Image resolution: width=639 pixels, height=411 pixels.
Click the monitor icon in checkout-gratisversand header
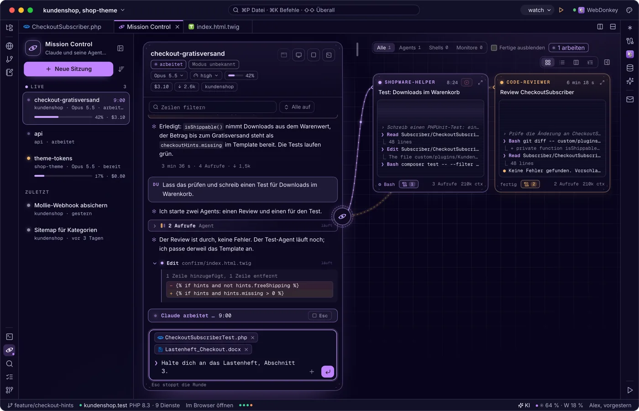click(x=299, y=55)
